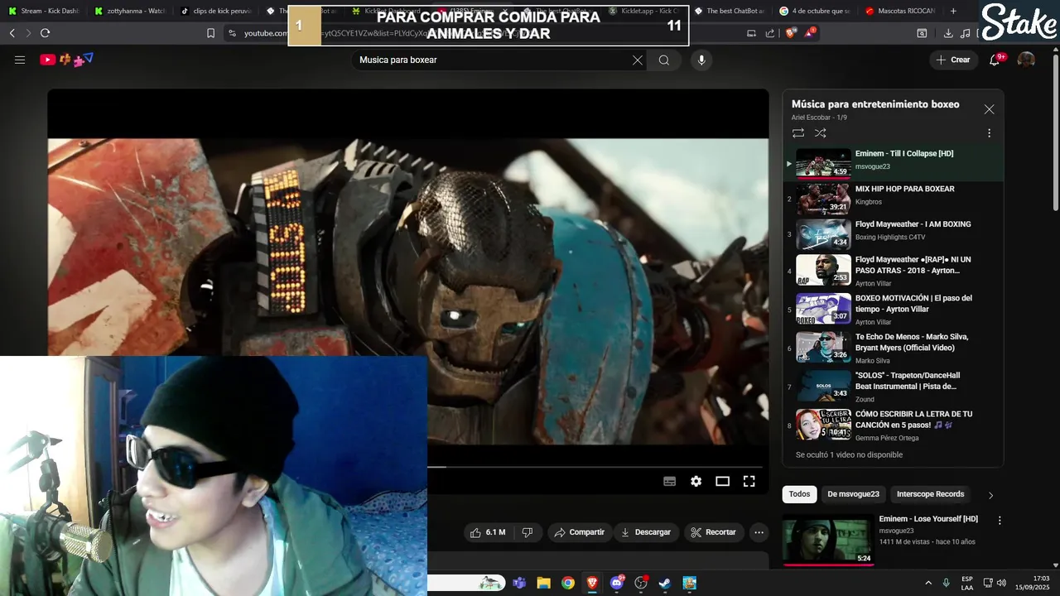The image size is (1060, 596).
Task: Switch to 4 de octubre Google tab
Action: 814,11
